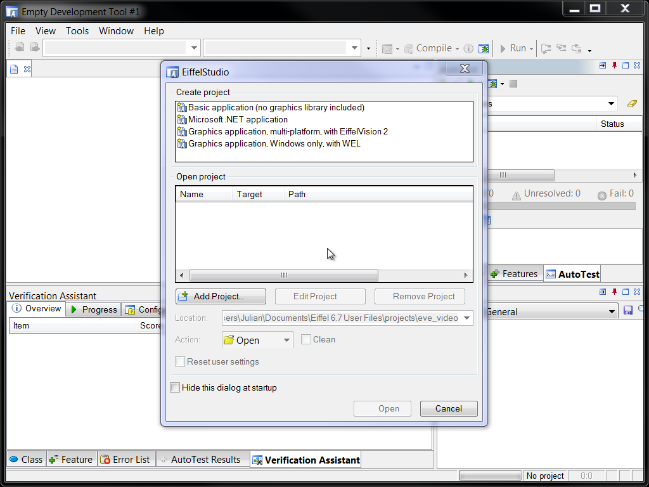The height and width of the screenshot is (487, 649).
Task: Click the Status column header in the AutoTest panel
Action: (619, 124)
